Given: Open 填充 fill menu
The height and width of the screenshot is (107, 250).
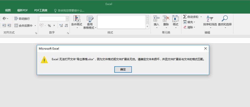Looking at the screenshot, I should (189, 22).
